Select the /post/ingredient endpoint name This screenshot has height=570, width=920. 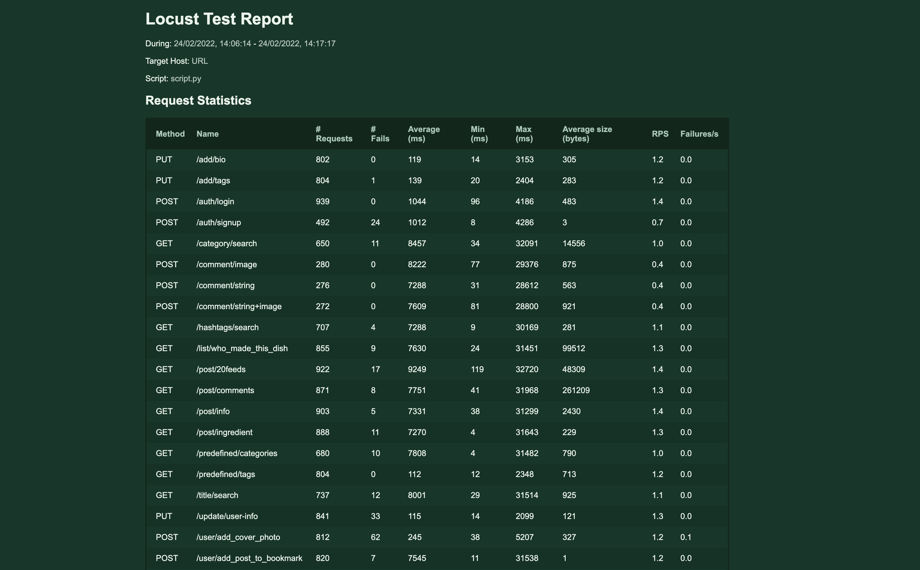tap(225, 432)
